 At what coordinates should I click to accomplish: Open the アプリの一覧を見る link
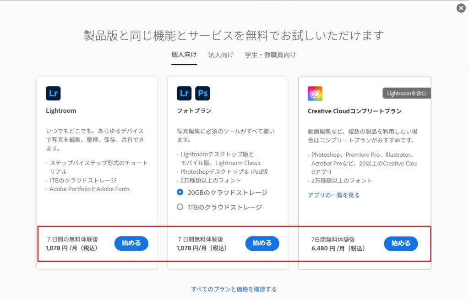click(x=334, y=195)
